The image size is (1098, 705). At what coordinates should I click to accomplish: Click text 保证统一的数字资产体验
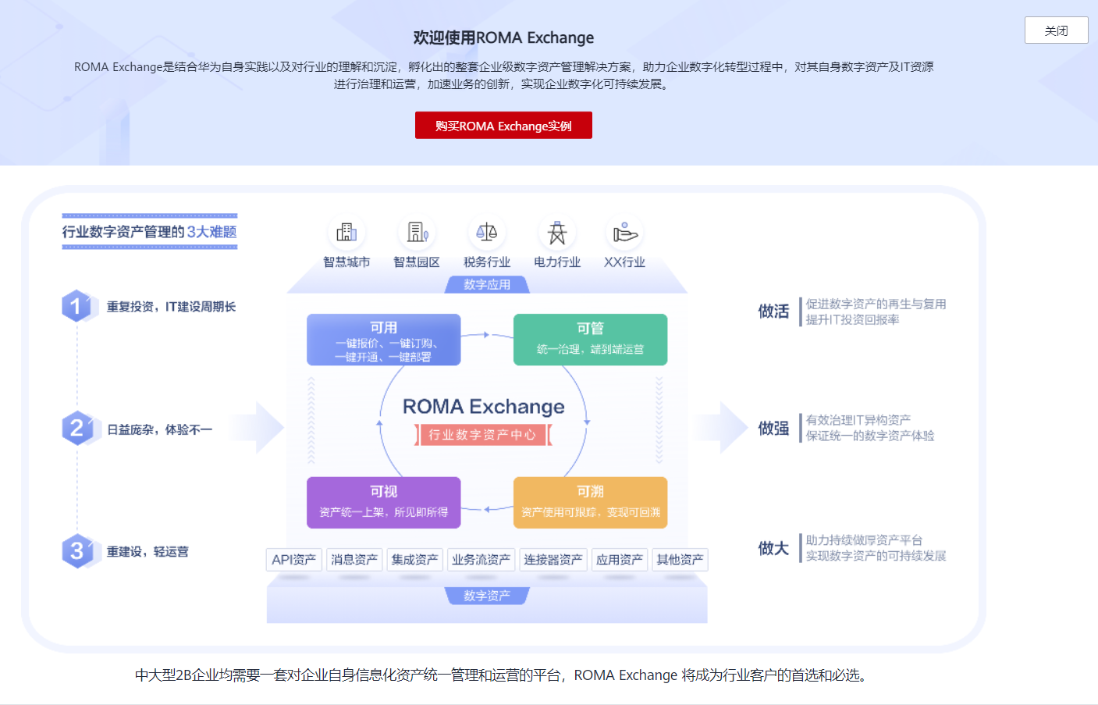point(870,436)
